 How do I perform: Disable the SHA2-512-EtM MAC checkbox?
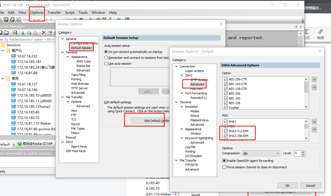[x=226, y=130]
